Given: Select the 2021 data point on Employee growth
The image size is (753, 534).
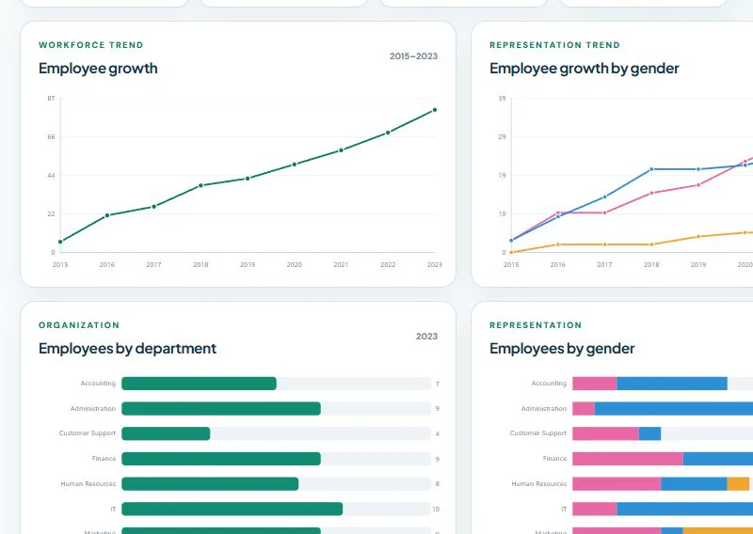Looking at the screenshot, I should 342,150.
